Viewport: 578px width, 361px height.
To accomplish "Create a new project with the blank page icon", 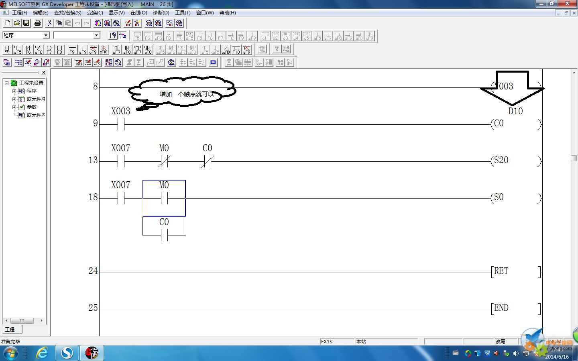I will point(8,23).
